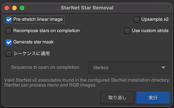This screenshot has width=174, height=108.
Task: Check the Use custom stride box
Action: click(127, 31)
